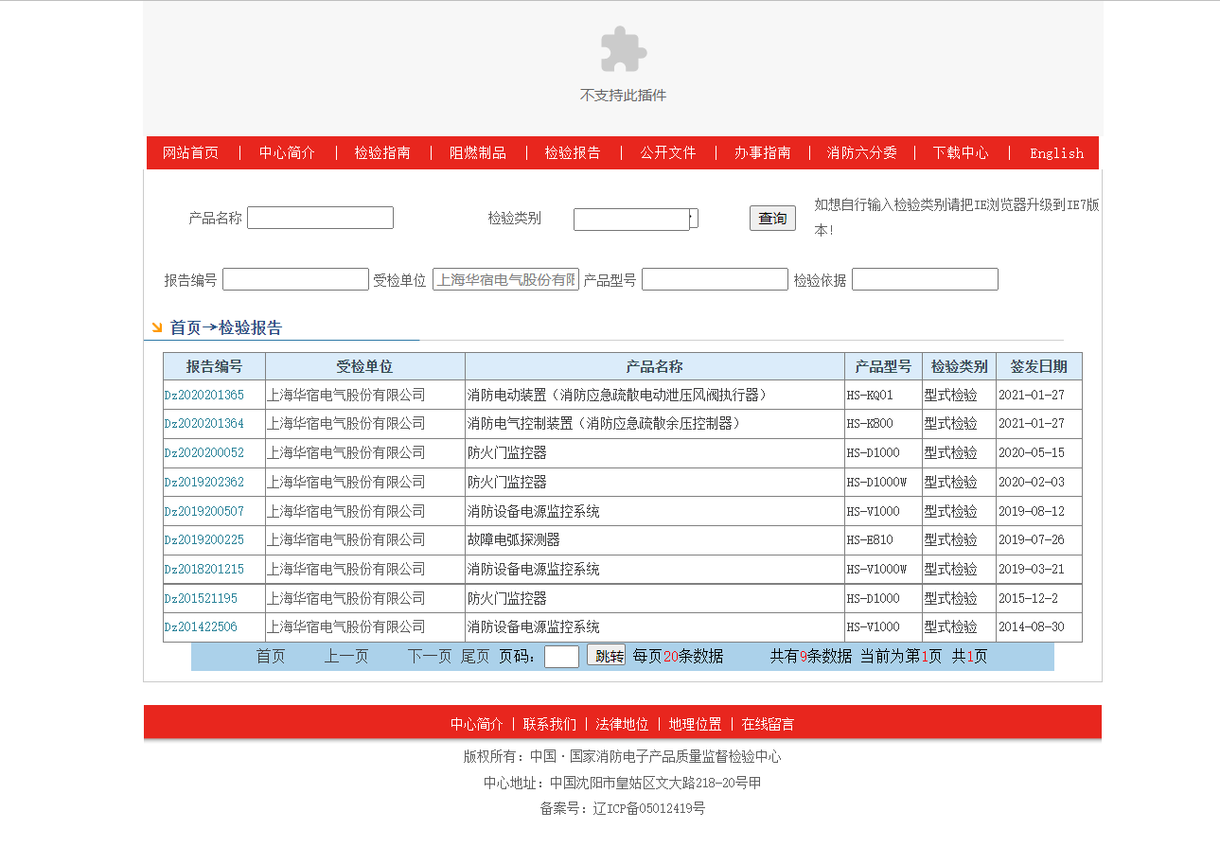Open report link Dz201422506
1220x864 pixels.
click(201, 627)
